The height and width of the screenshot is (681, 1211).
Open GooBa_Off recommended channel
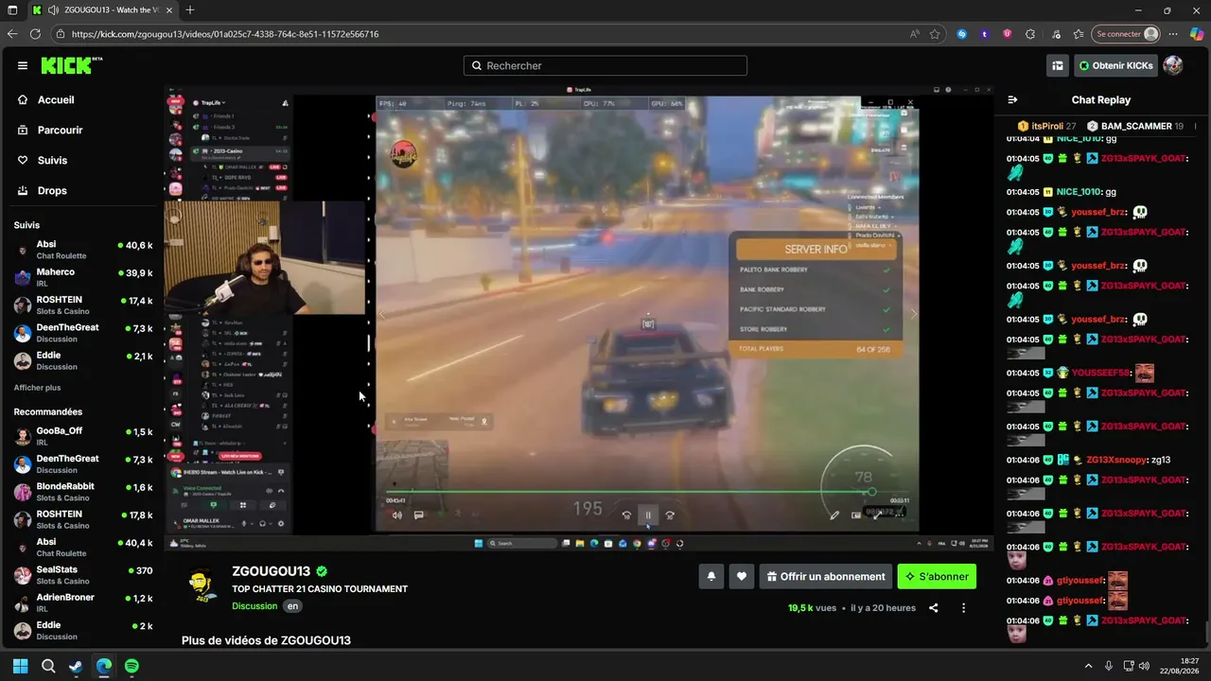click(82, 436)
